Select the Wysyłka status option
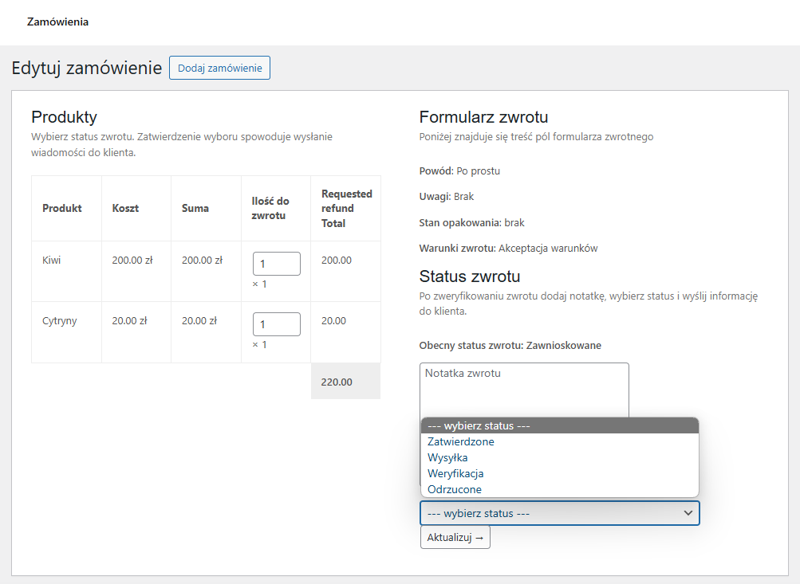The width and height of the screenshot is (800, 584). pos(447,457)
